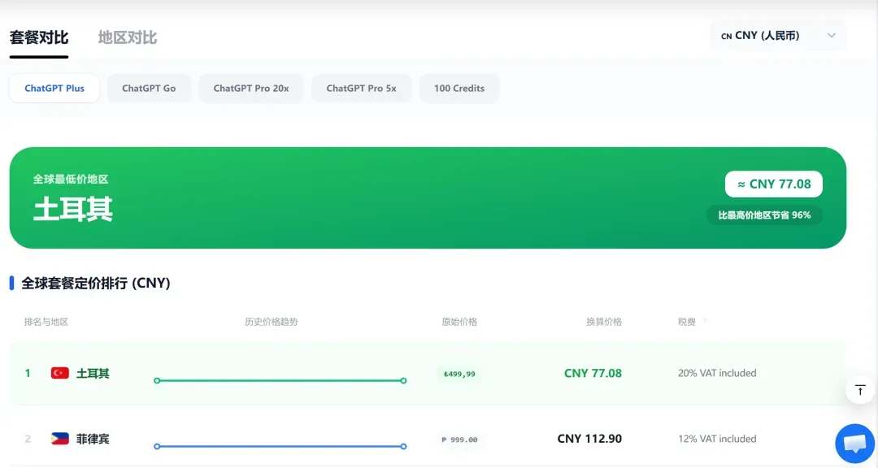Select the ChatGPT Go plan
The image size is (878, 468).
pos(149,89)
